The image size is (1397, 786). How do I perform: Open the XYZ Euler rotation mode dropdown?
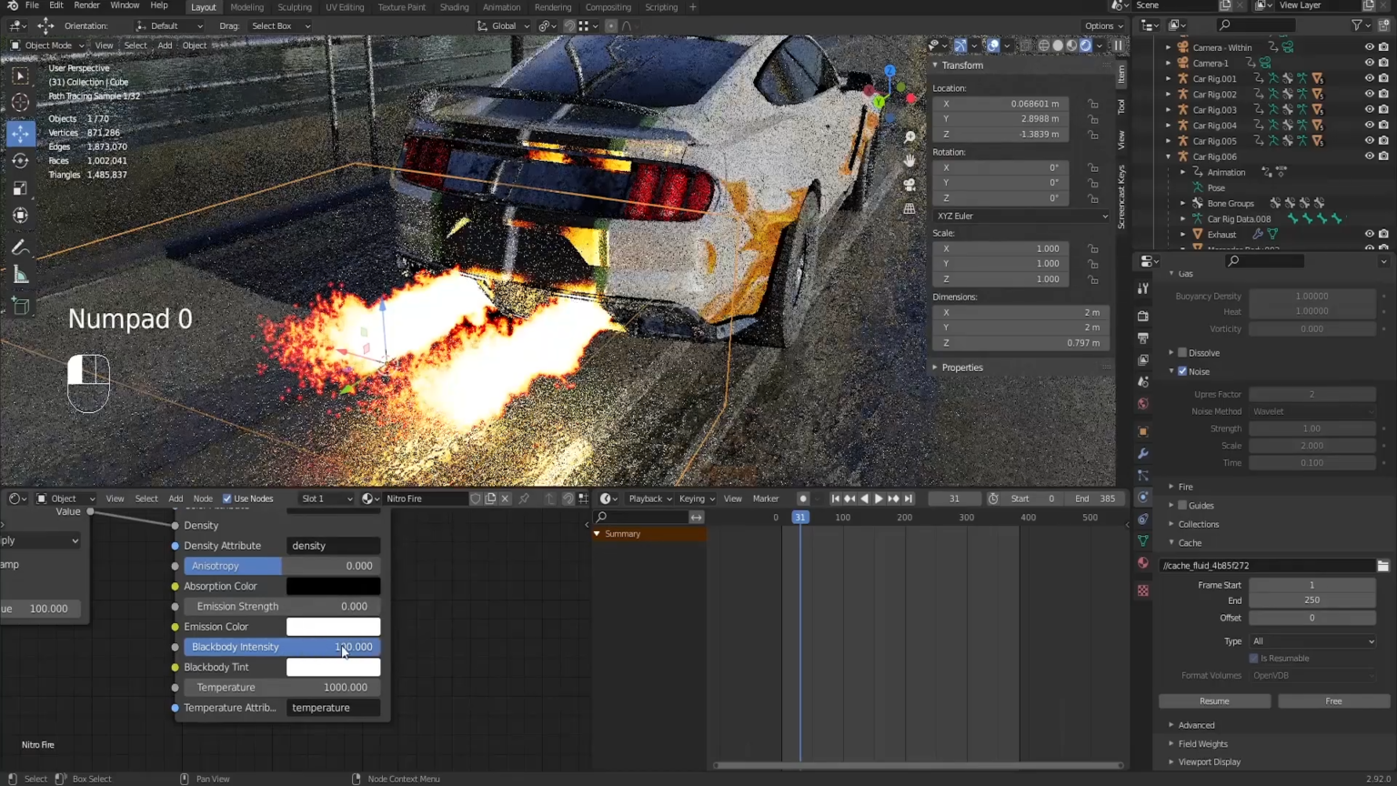coord(1020,216)
